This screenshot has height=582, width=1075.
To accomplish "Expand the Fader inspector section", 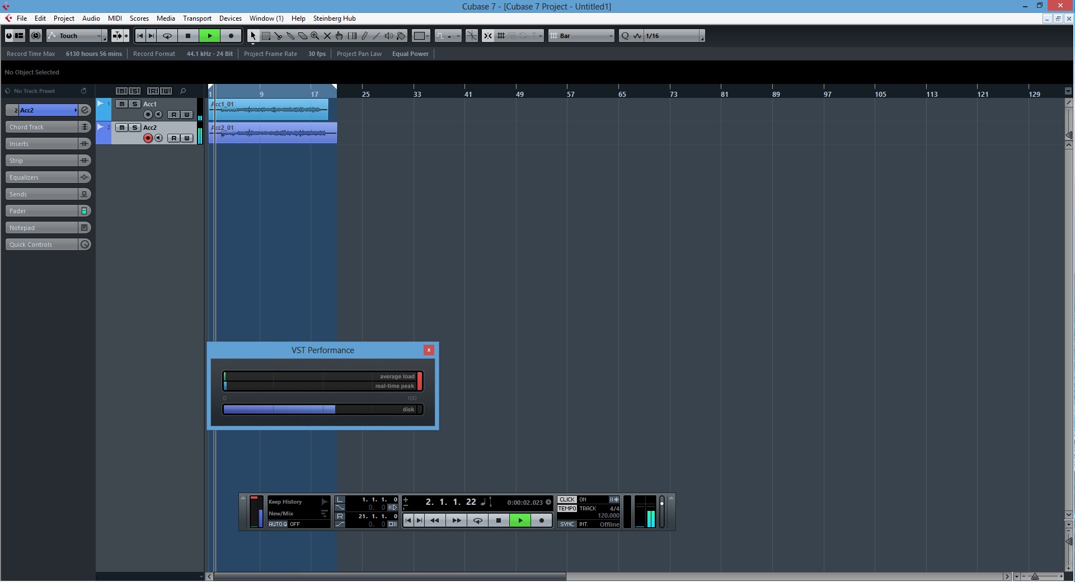I will tap(41, 211).
